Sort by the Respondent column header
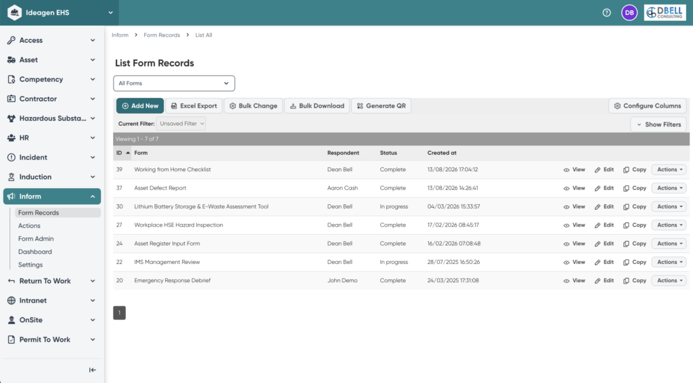The height and width of the screenshot is (383, 693). coord(343,153)
